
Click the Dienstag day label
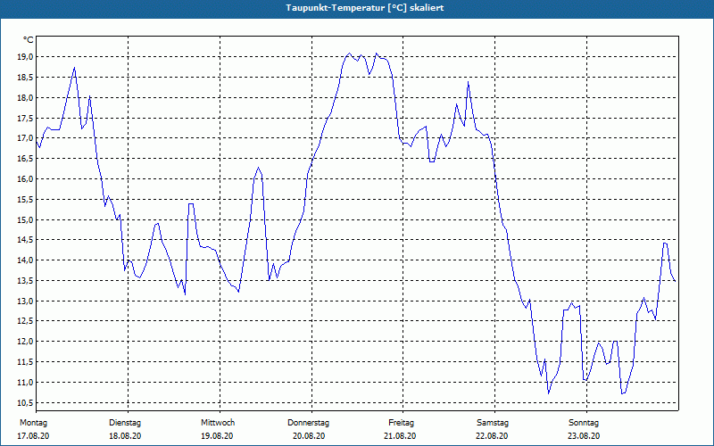125,423
